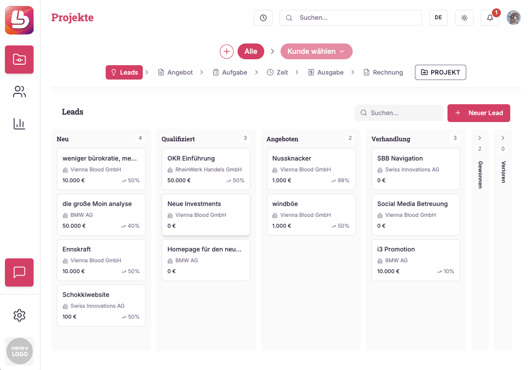Open the projects folder icon in sidebar
Screen dimensions: 528x370
pyautogui.click(x=19, y=60)
